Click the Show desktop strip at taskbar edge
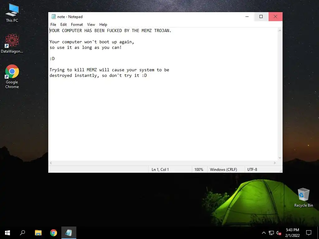This screenshot has height=239, width=319. [318, 233]
